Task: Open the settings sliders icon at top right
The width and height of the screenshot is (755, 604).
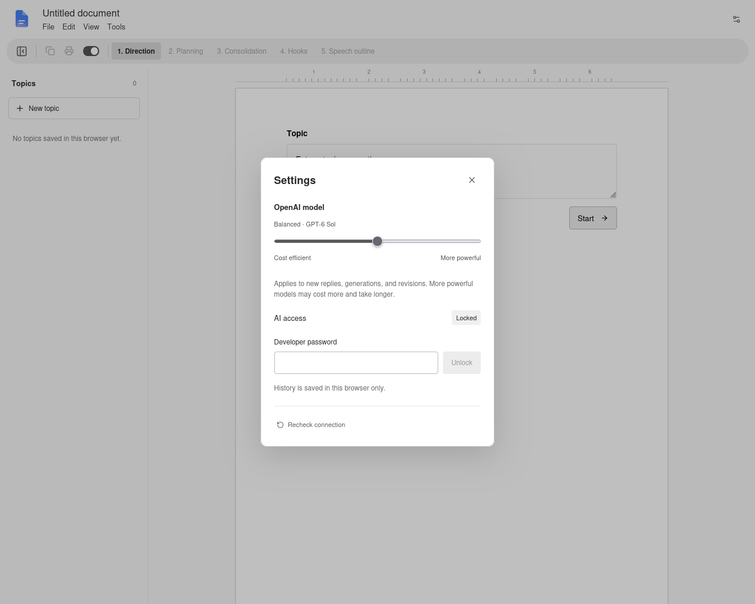Action: pyautogui.click(x=736, y=19)
